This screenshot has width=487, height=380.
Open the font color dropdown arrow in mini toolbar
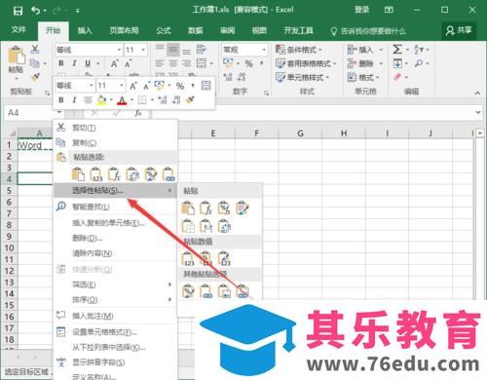131,100
